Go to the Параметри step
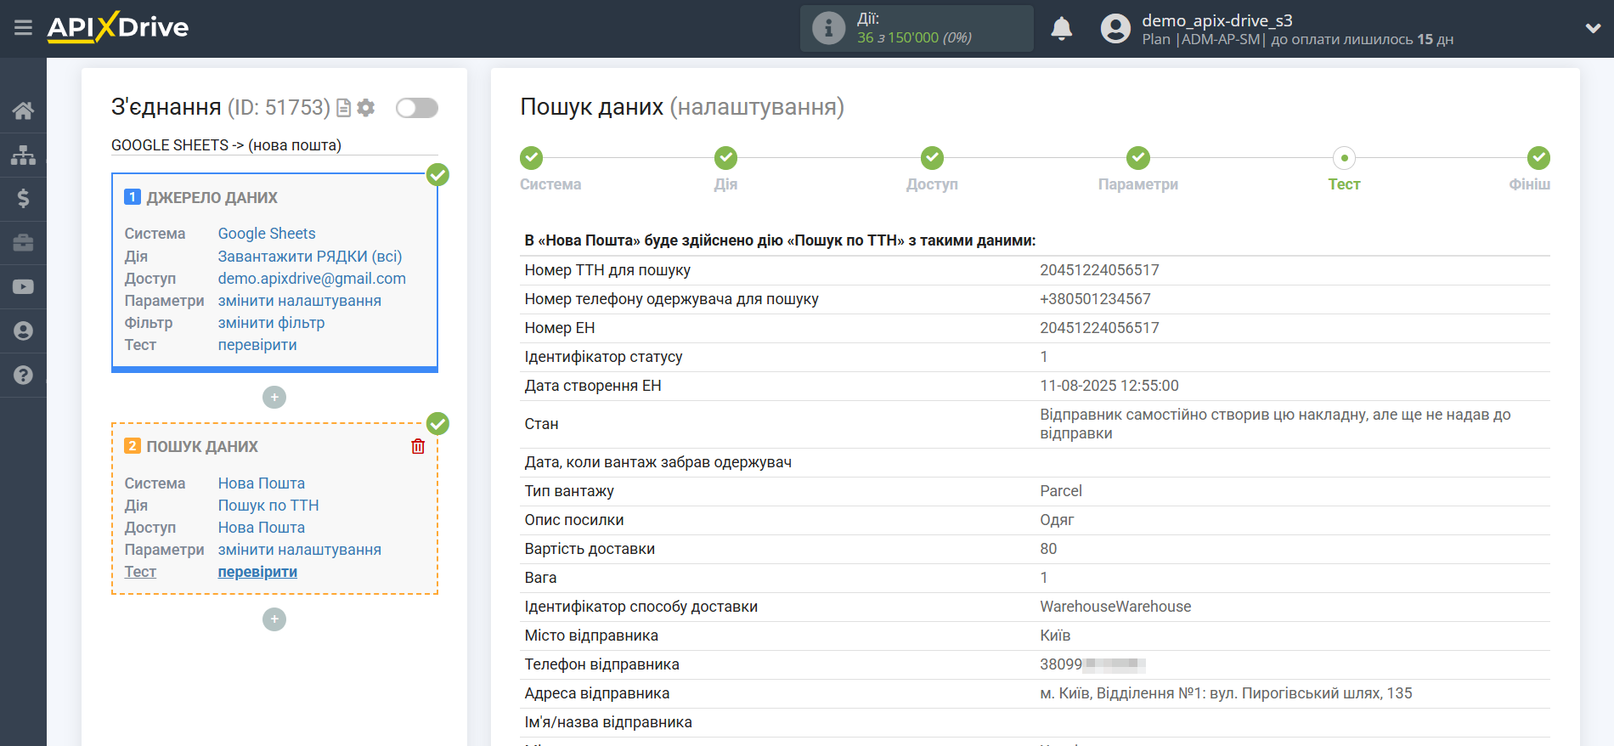1614x746 pixels. pyautogui.click(x=1138, y=158)
